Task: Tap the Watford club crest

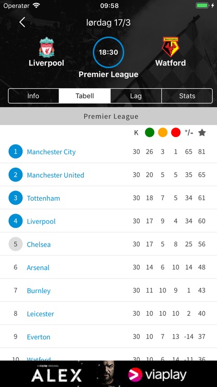Action: tap(171, 47)
